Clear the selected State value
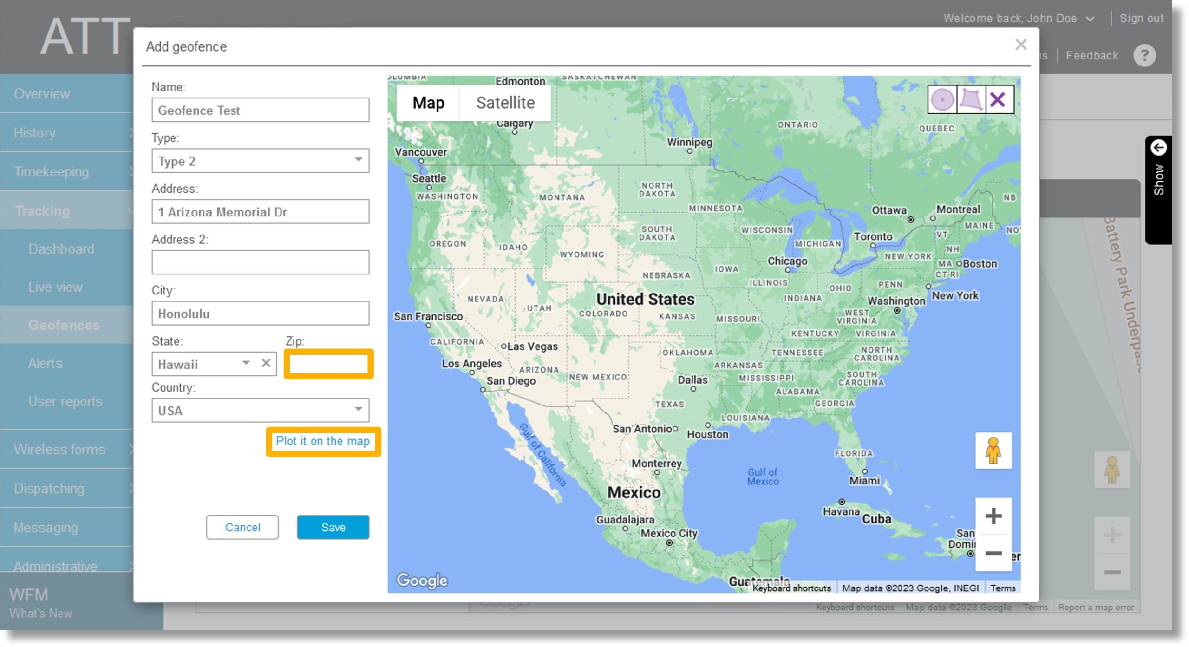 [266, 365]
